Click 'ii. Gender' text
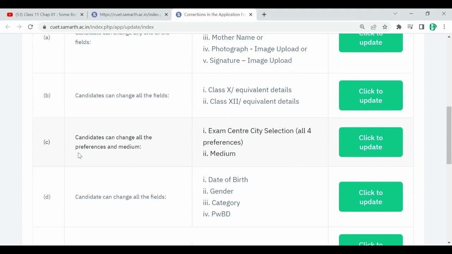 (x=218, y=191)
